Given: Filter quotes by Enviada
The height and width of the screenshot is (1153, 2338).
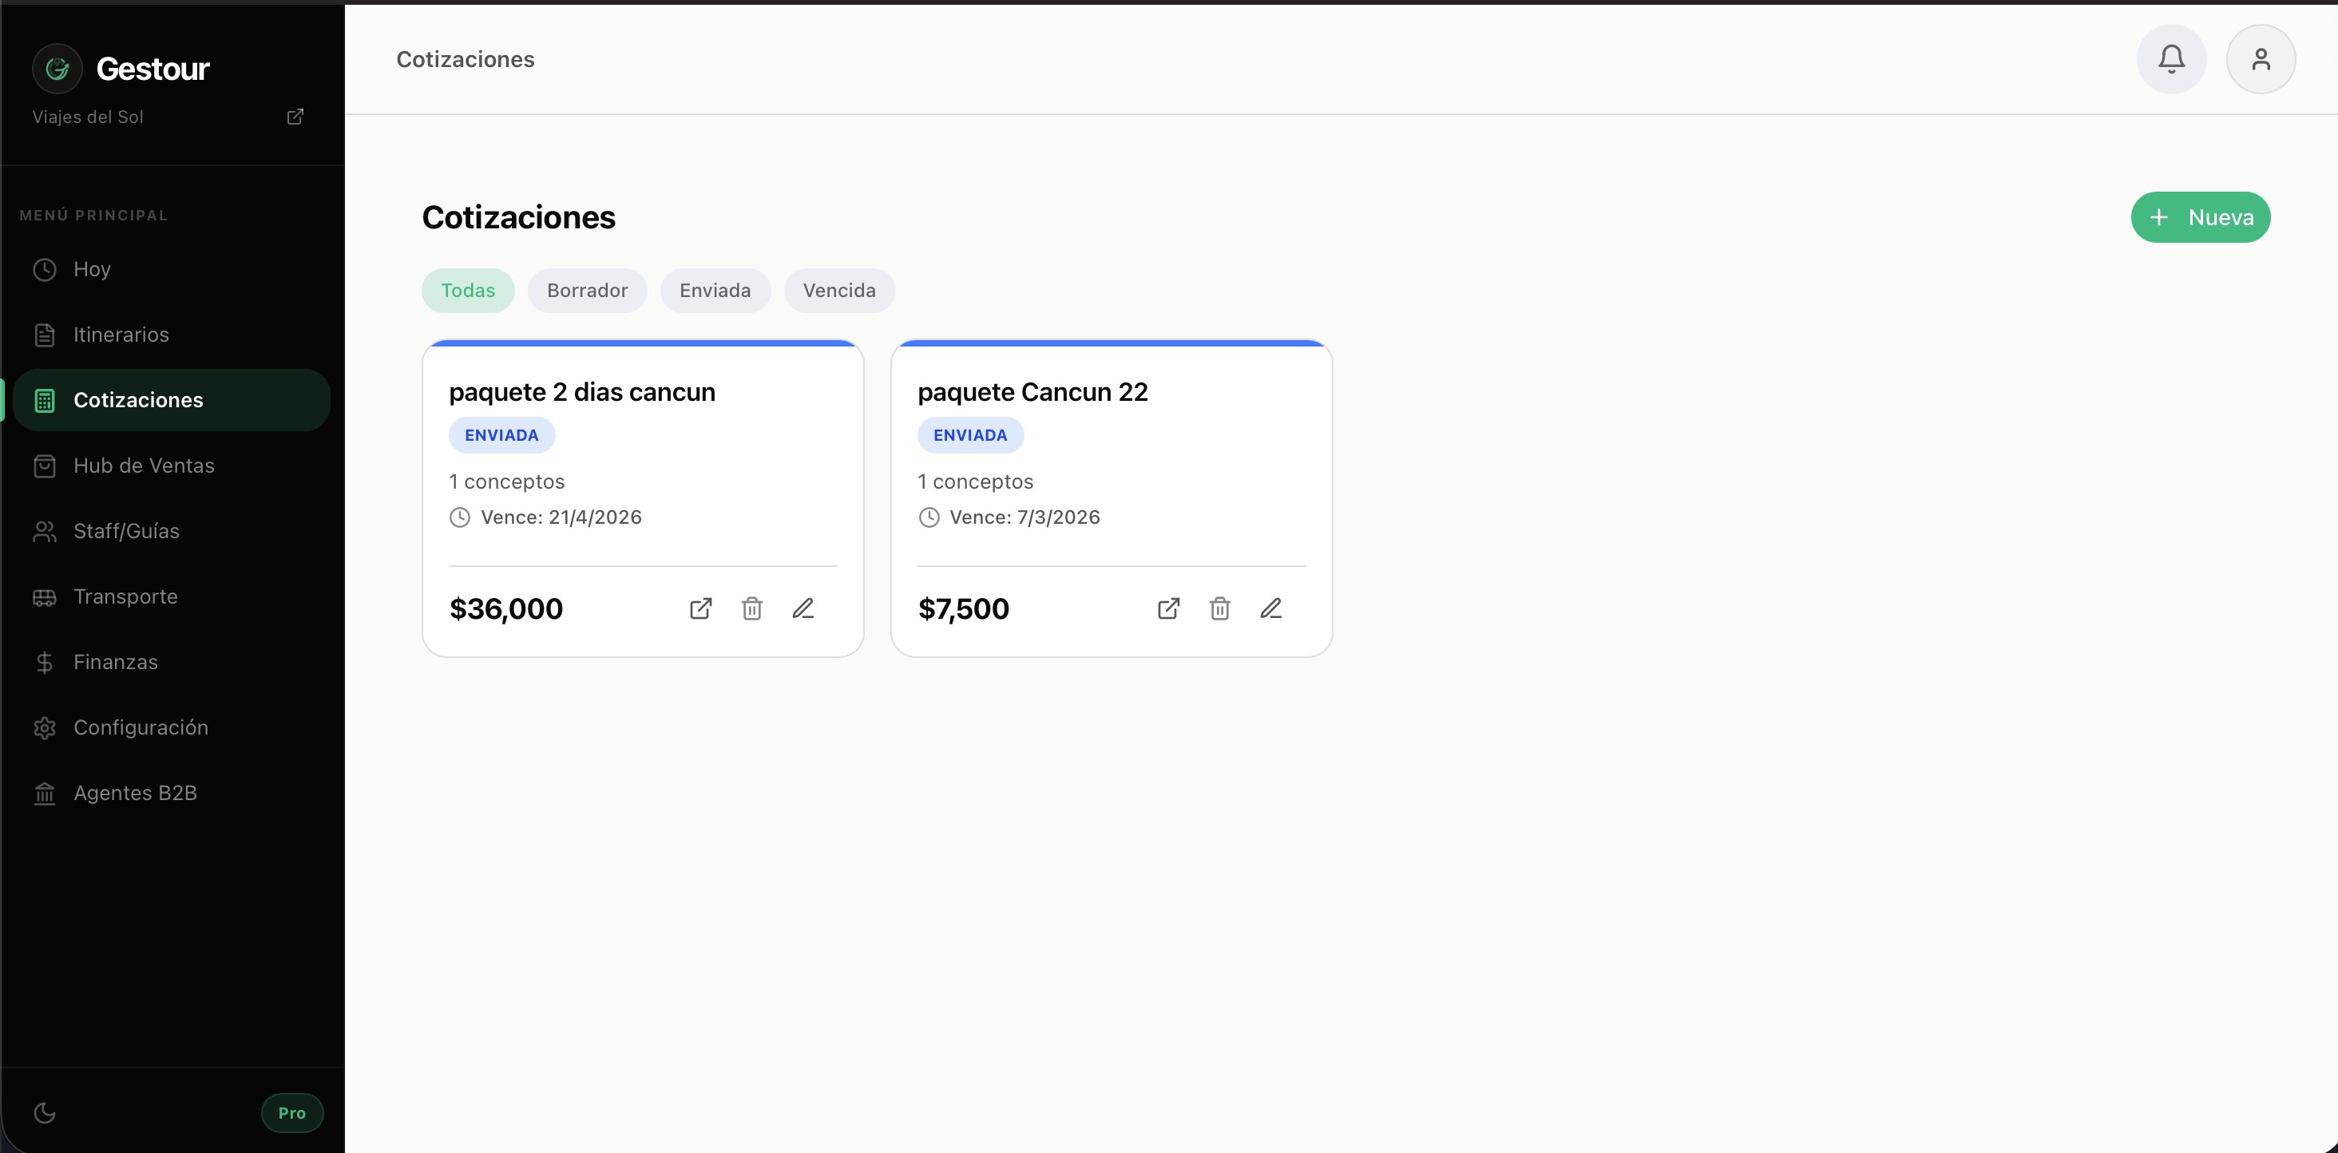Looking at the screenshot, I should pos(715,291).
